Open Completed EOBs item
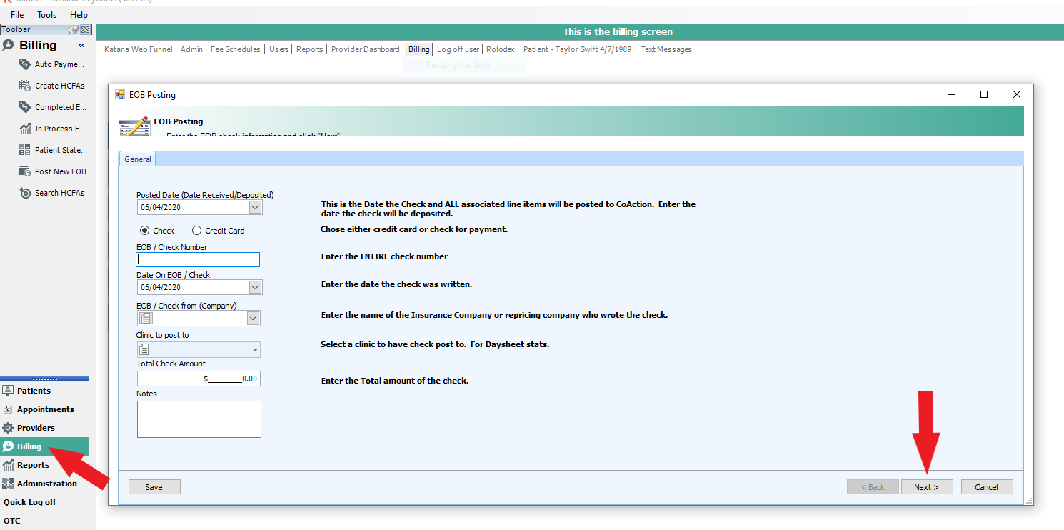This screenshot has height=530, width=1064. click(x=51, y=107)
